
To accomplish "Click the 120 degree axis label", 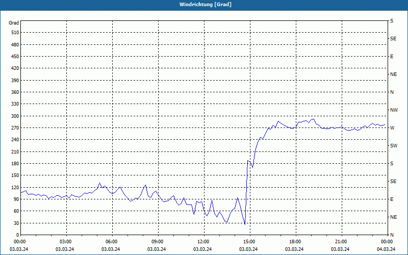I will click(x=15, y=187).
